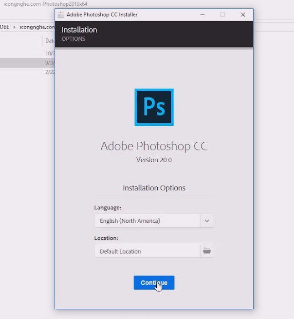
Task: Click the 'Installation Options' heading
Action: point(154,188)
